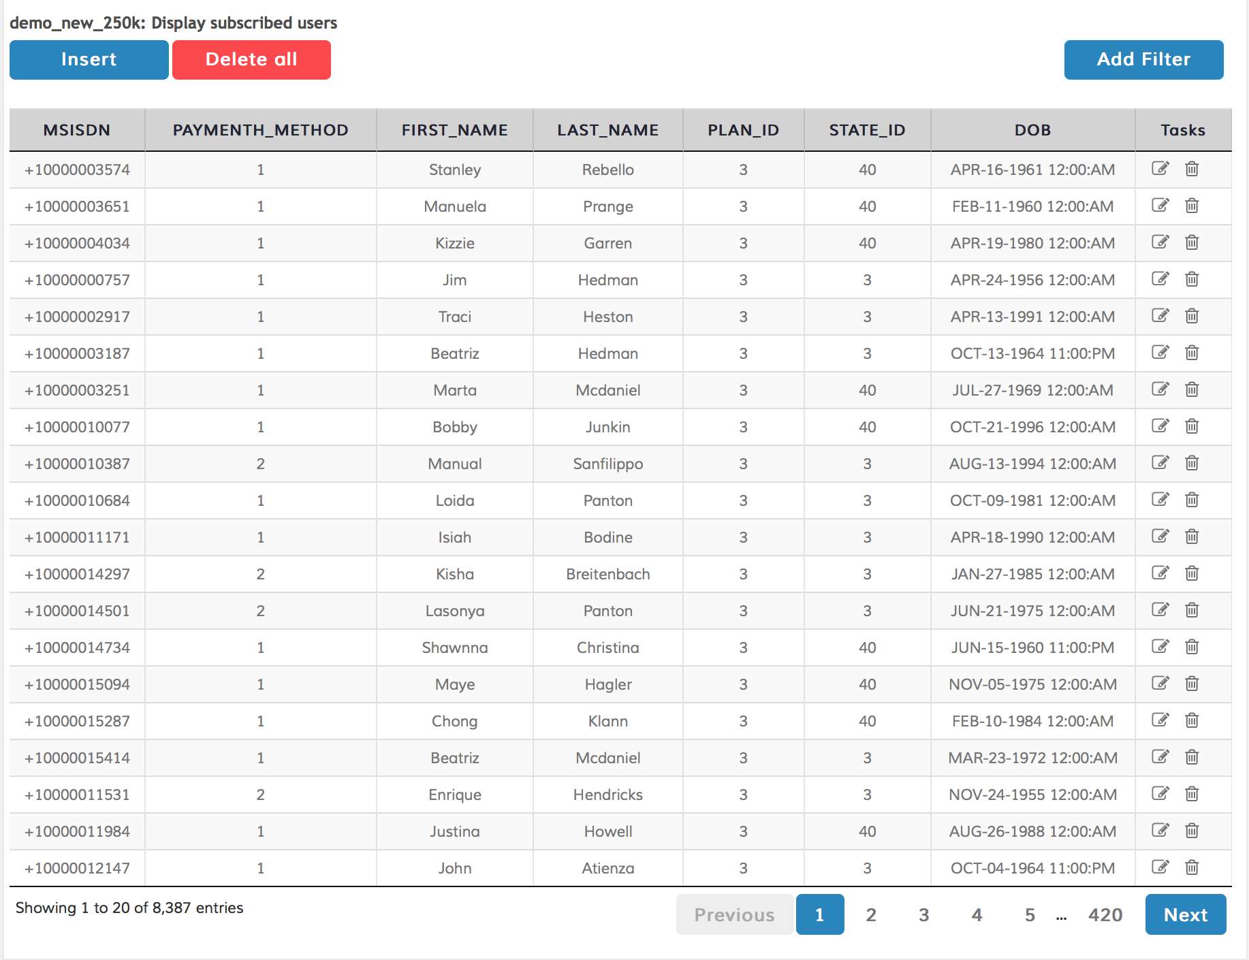Sort by the MSISDN column header
The height and width of the screenshot is (960, 1249).
[77, 130]
